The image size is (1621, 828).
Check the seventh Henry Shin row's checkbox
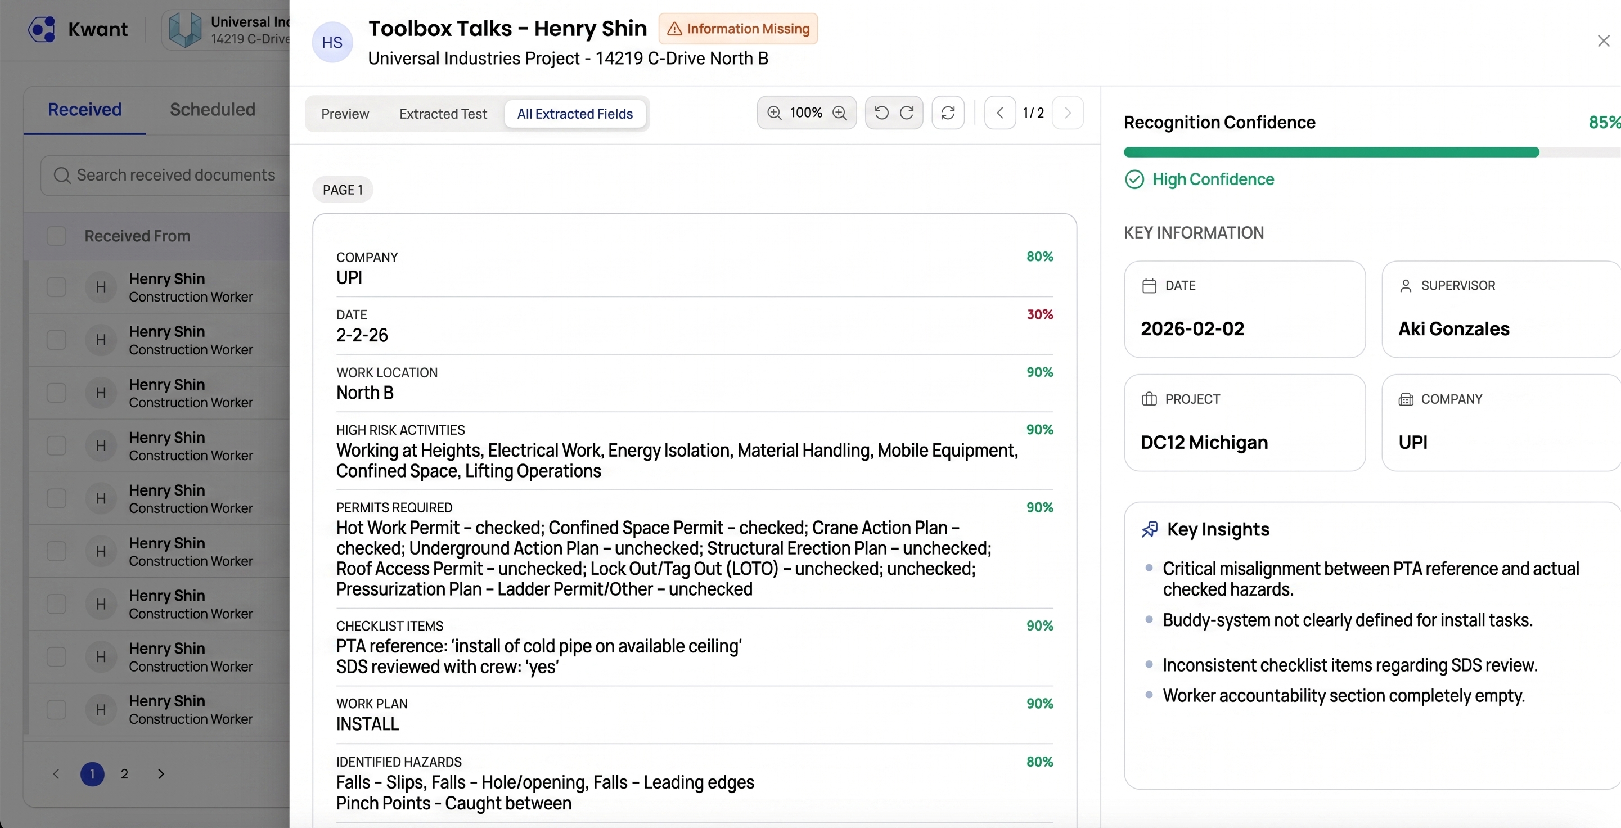[57, 604]
